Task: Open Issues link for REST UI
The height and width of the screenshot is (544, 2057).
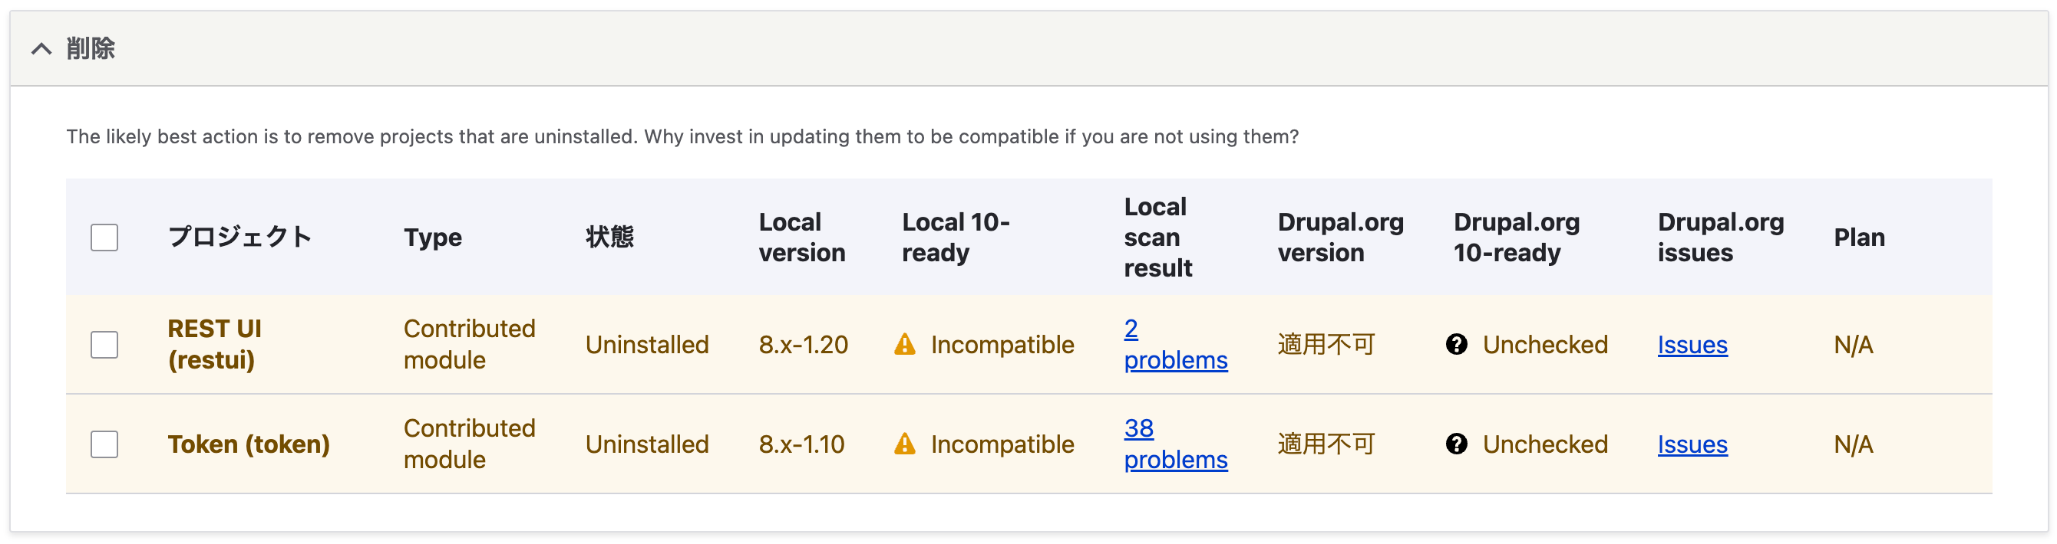Action: 1692,345
